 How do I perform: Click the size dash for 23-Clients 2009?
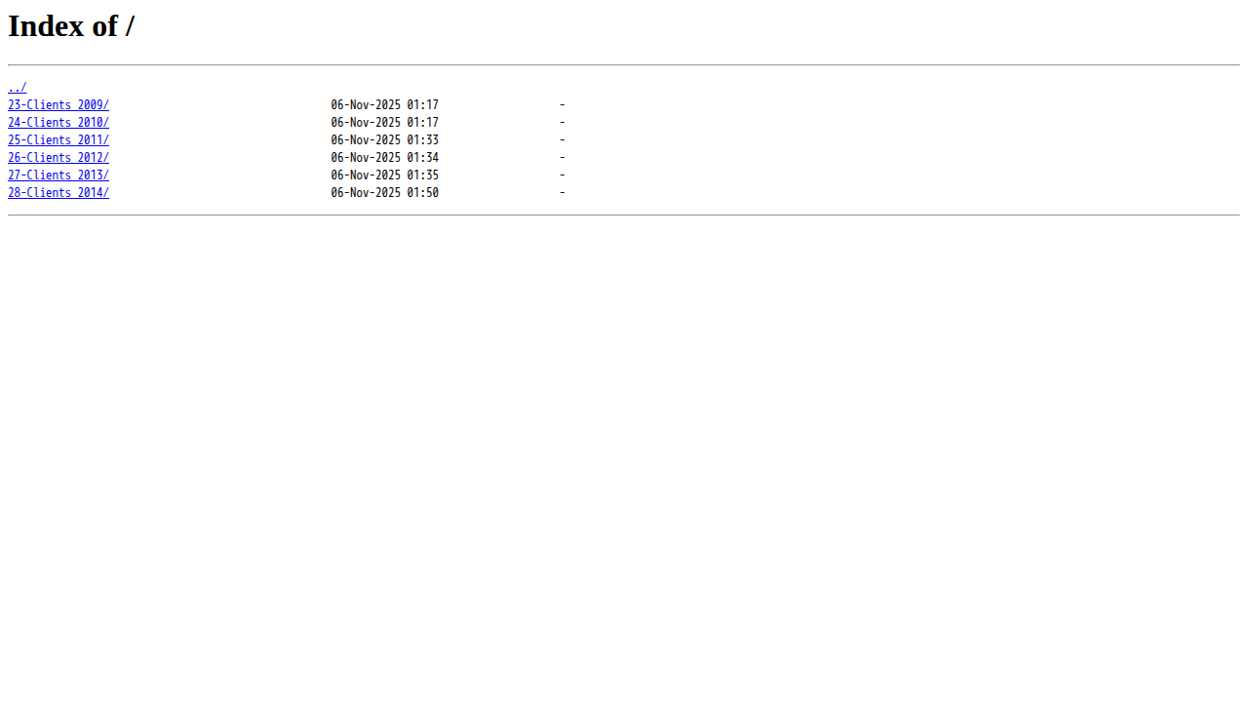563,105
